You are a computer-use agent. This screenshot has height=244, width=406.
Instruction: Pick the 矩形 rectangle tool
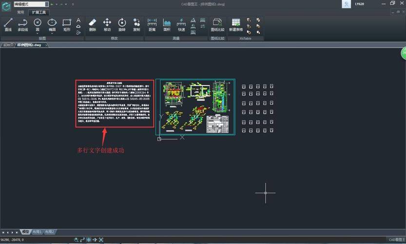(x=67, y=24)
